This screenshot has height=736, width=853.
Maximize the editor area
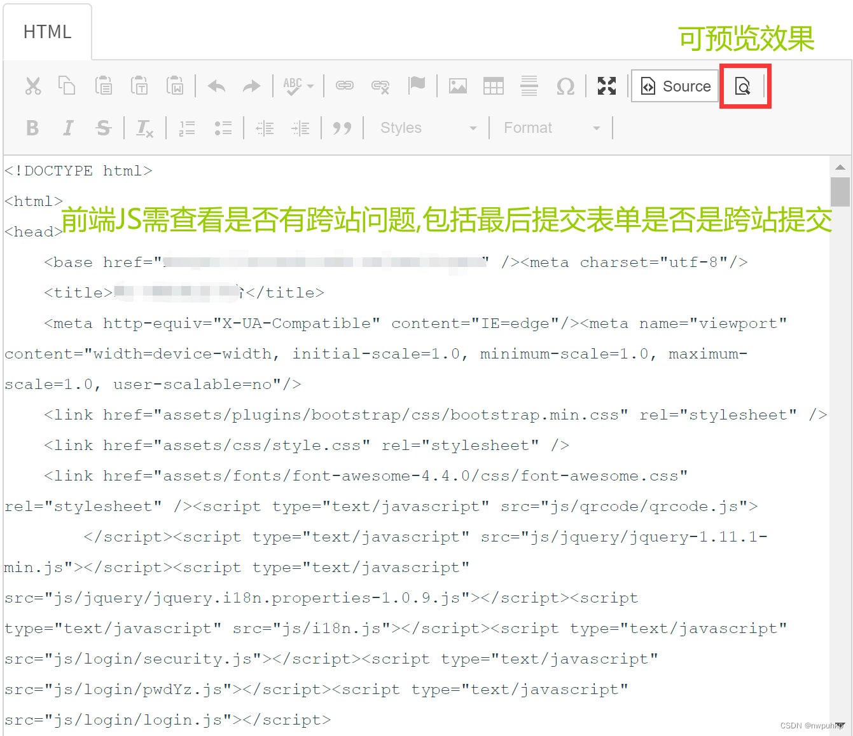click(x=607, y=86)
